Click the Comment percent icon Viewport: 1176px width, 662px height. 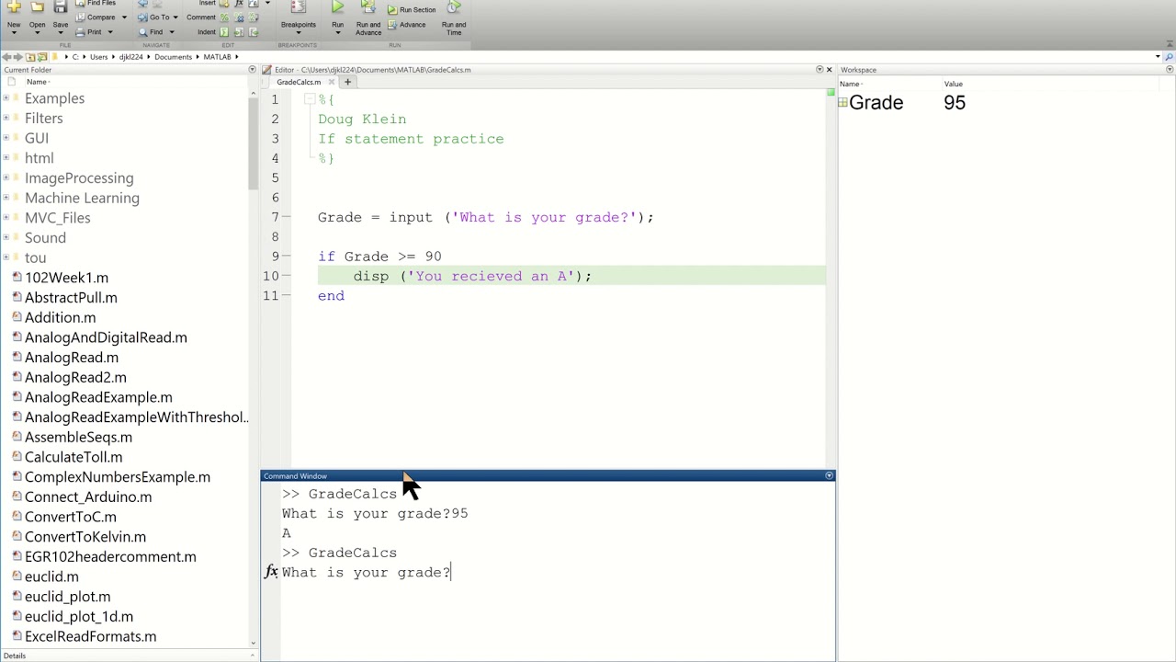(224, 17)
